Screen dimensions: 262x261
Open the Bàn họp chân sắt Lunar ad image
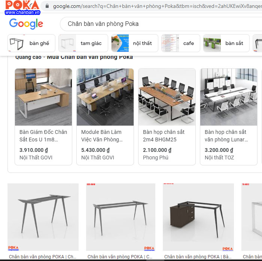coord(229,97)
